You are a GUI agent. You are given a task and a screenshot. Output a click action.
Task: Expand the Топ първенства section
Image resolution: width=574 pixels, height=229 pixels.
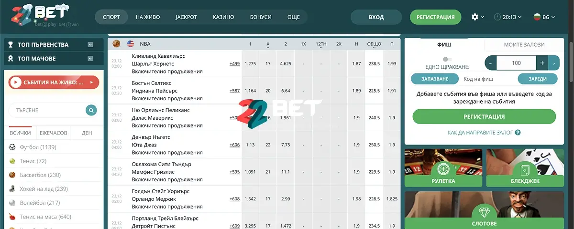[90, 44]
